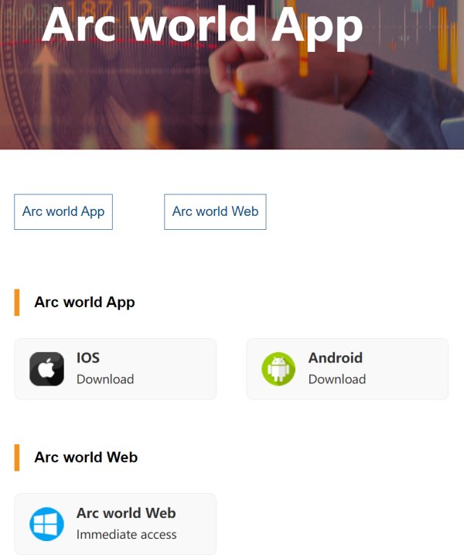The width and height of the screenshot is (464, 555).
Task: Click Immediate access under Arc world Web
Action: [127, 534]
